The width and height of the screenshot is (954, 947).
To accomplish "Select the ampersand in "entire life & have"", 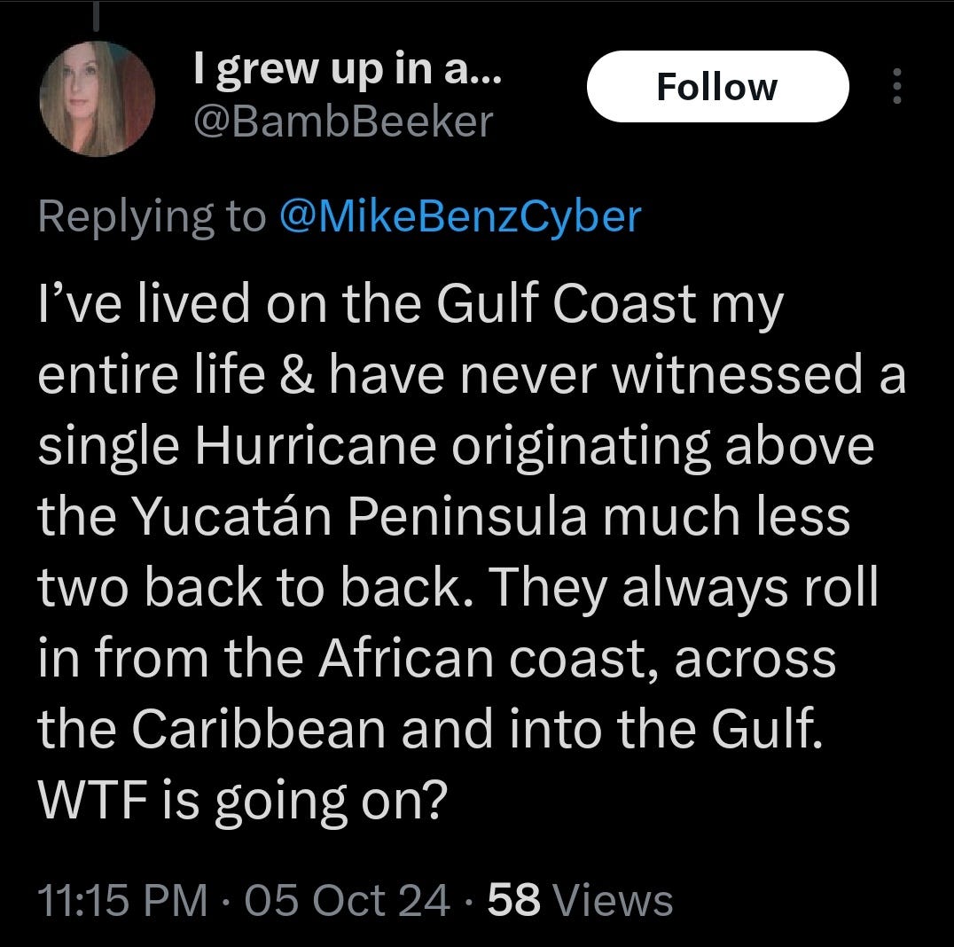I will coord(298,374).
